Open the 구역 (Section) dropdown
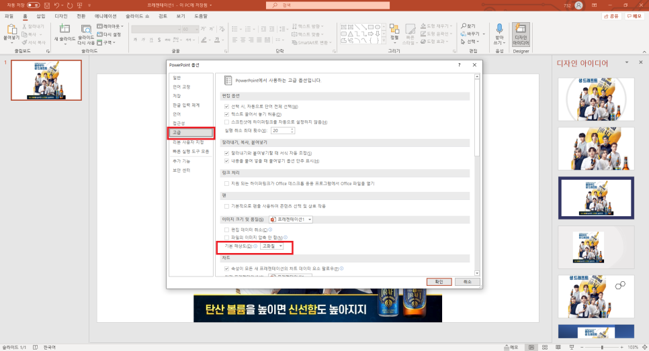Screen dimensions: 649x351 coord(106,42)
